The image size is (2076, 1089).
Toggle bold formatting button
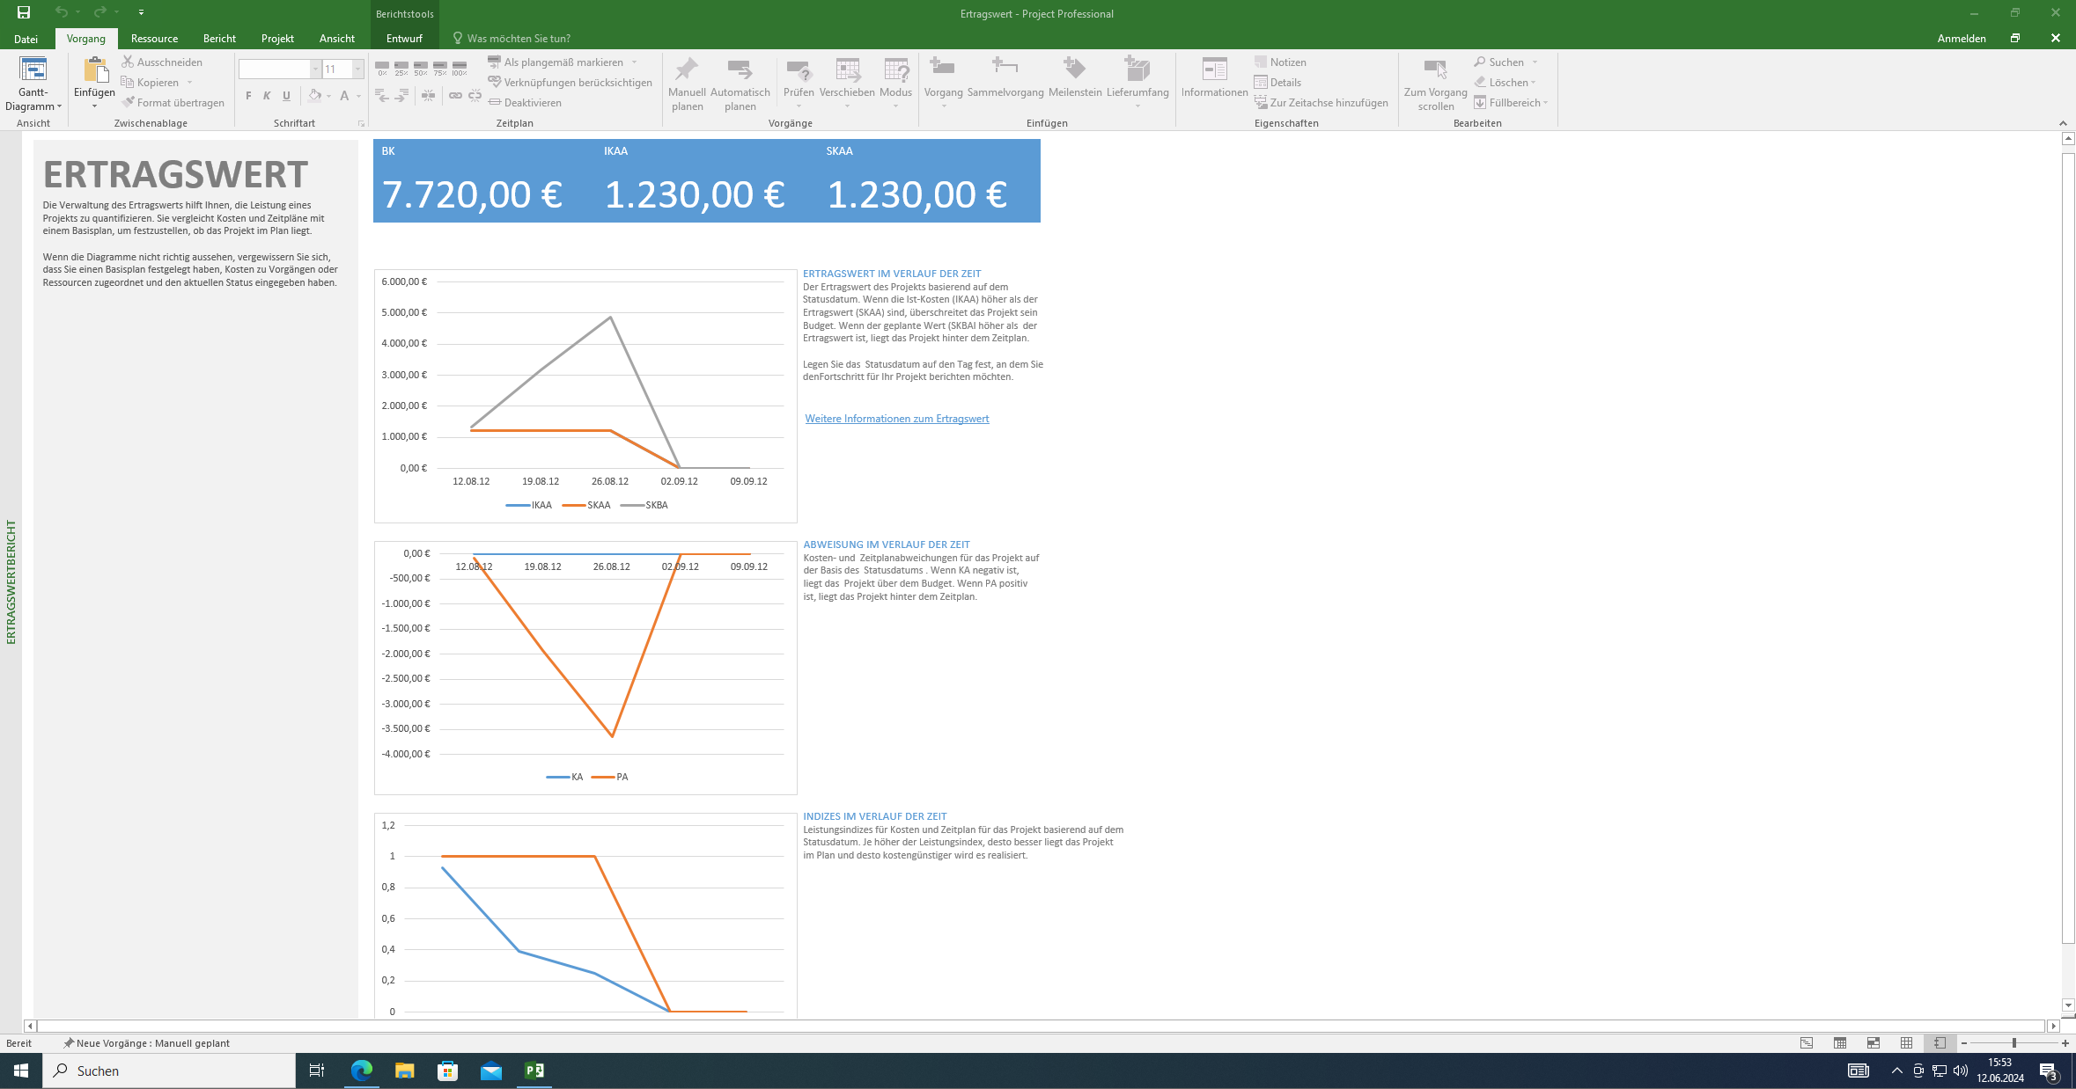(248, 96)
